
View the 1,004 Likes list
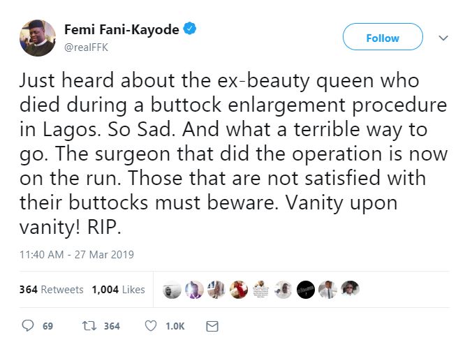(x=118, y=290)
